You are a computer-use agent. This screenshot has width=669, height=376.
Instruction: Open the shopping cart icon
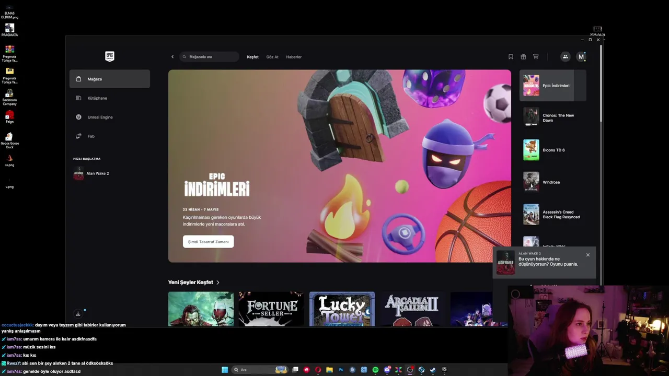[536, 56]
